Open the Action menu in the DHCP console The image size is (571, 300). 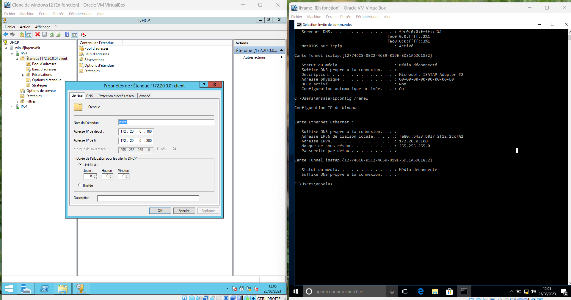click(x=25, y=27)
